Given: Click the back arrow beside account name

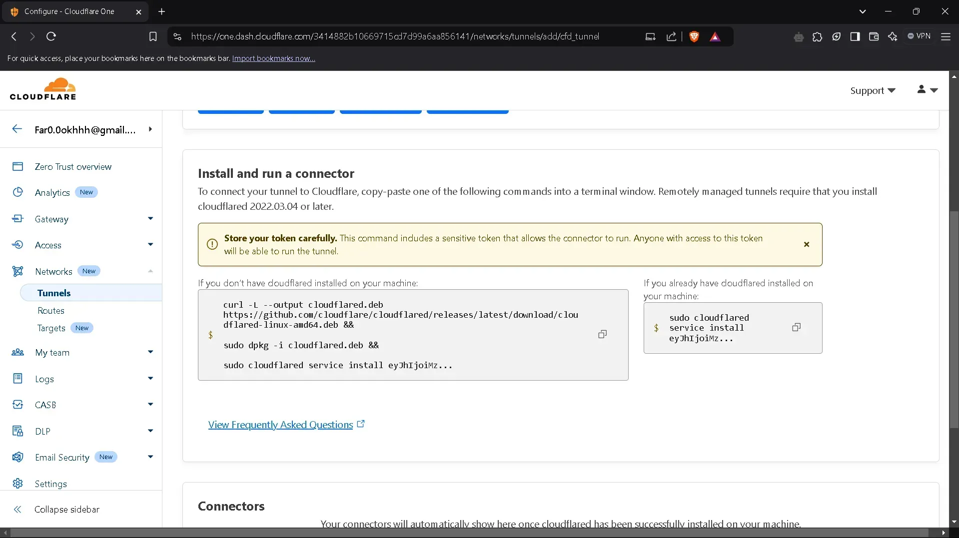Looking at the screenshot, I should pyautogui.click(x=17, y=129).
